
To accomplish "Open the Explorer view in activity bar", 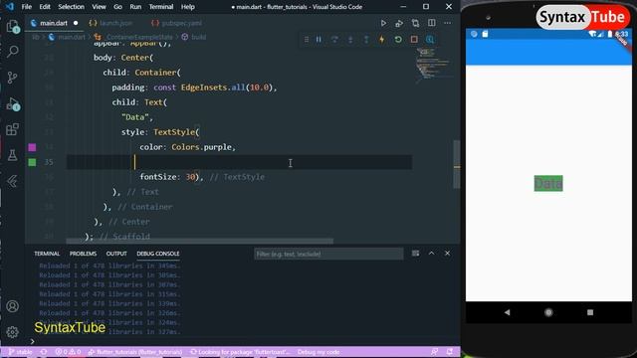I will coord(13,26).
